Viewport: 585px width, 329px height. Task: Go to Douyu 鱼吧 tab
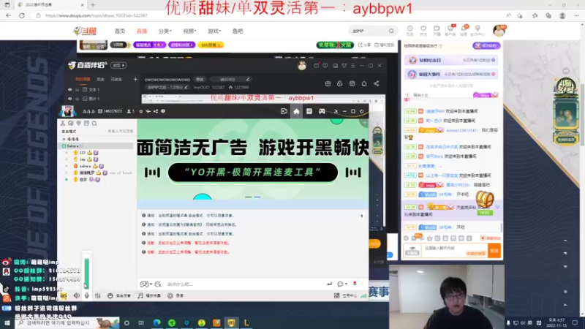238,31
